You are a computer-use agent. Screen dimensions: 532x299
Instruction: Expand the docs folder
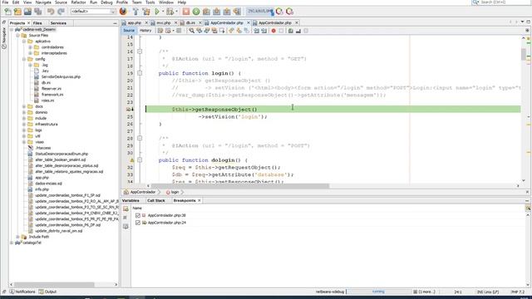(24, 106)
